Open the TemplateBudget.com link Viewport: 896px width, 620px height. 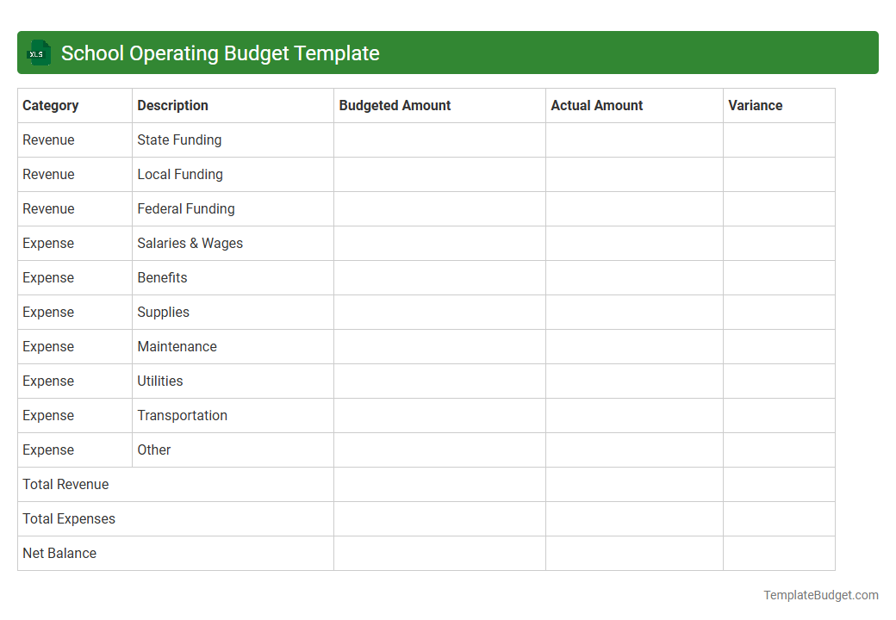coord(820,594)
